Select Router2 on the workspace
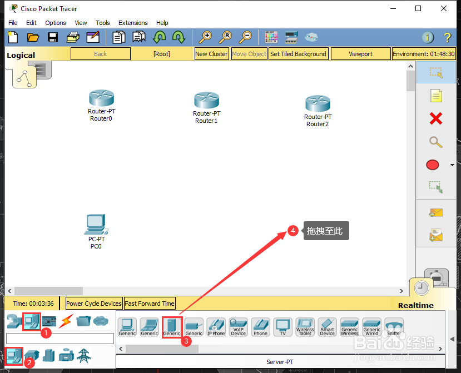 point(318,103)
